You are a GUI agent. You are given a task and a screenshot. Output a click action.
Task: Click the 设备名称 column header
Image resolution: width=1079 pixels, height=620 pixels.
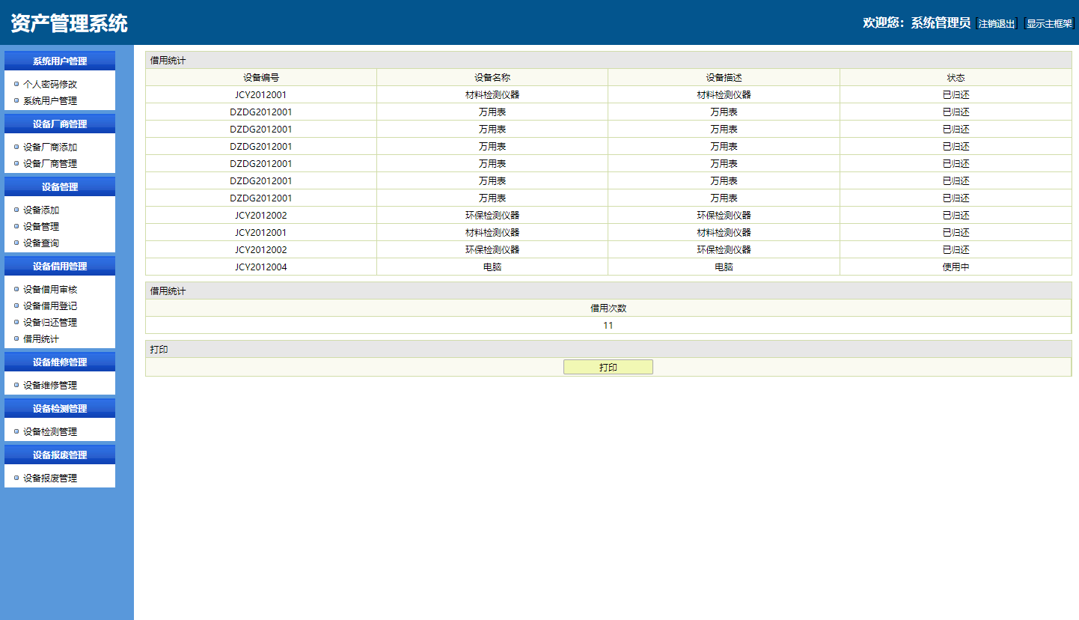[492, 78]
